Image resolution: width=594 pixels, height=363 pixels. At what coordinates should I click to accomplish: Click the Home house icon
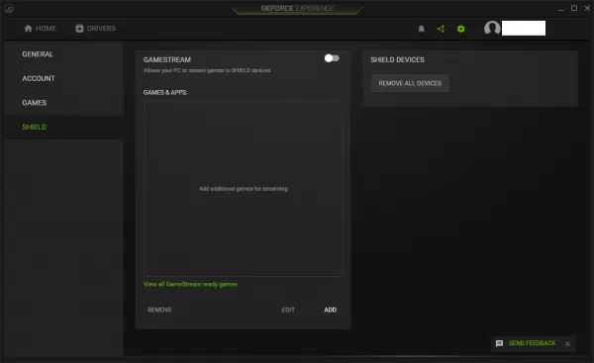[28, 29]
